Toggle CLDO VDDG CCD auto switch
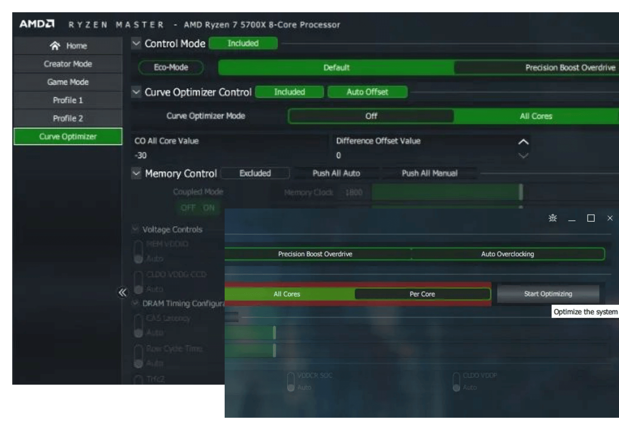 [x=139, y=282]
